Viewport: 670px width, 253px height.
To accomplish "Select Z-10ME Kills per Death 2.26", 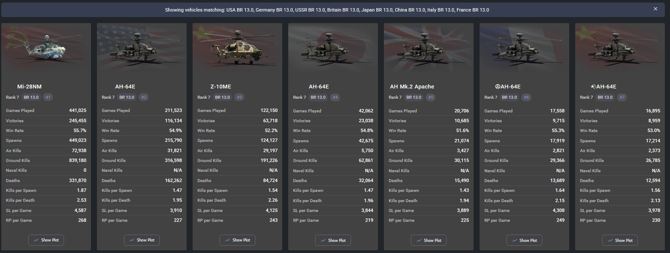I will 273,200.
